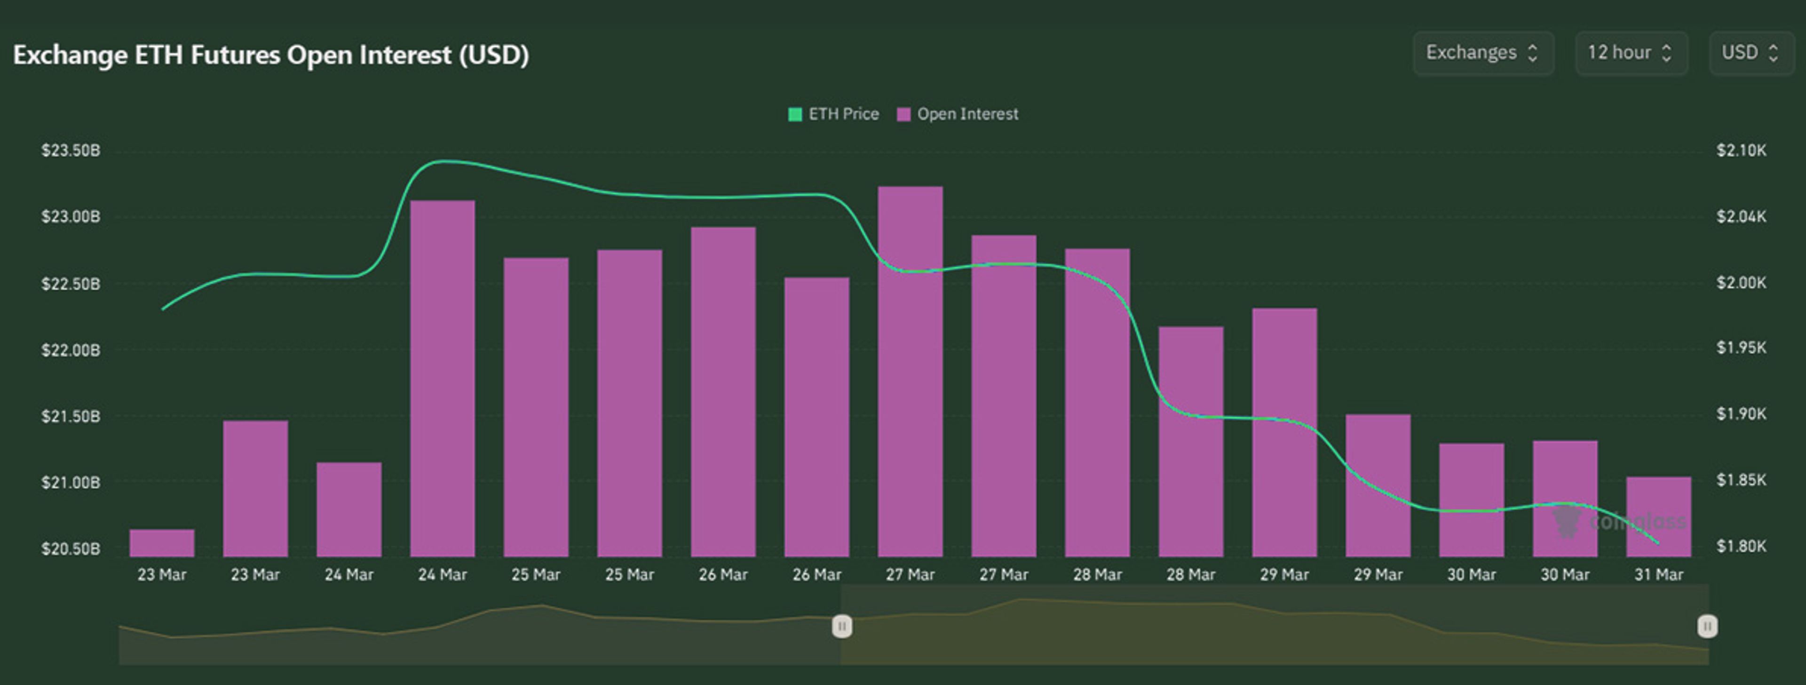
Task: Click the first 24 Mar tall bar
Action: point(443,379)
